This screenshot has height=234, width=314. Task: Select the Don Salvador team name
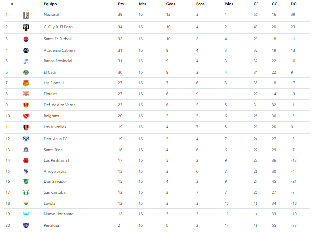[55, 181]
